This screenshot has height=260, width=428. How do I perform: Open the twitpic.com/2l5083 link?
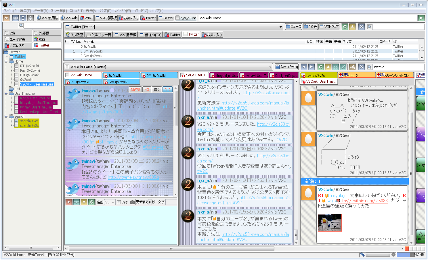(x=364, y=201)
